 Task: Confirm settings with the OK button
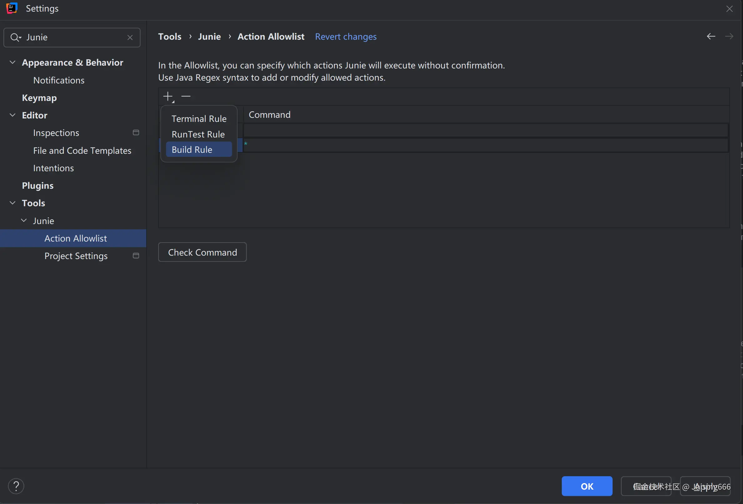coord(587,486)
